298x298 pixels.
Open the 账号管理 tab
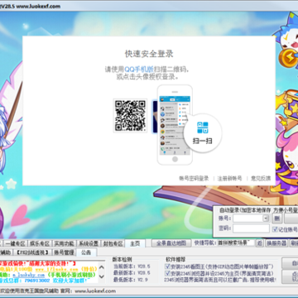[x=64, y=252]
